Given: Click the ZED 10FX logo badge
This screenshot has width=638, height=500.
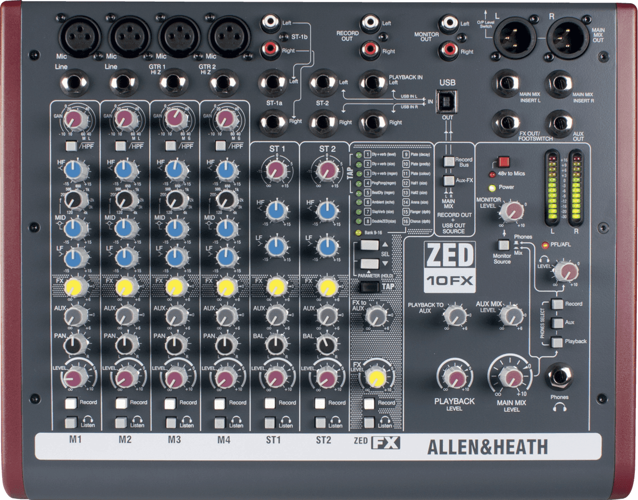Looking at the screenshot, I should pos(449,266).
